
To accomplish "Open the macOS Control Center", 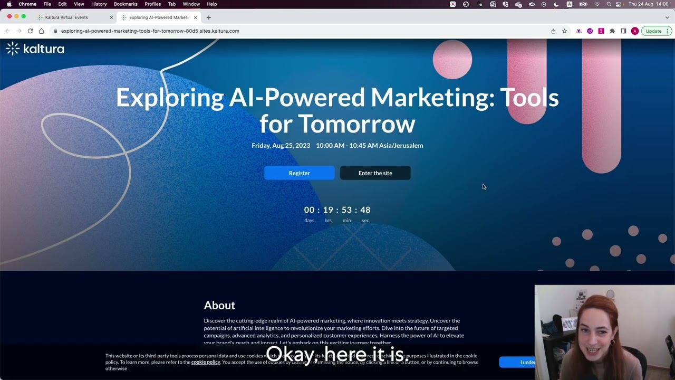I will (619, 4).
